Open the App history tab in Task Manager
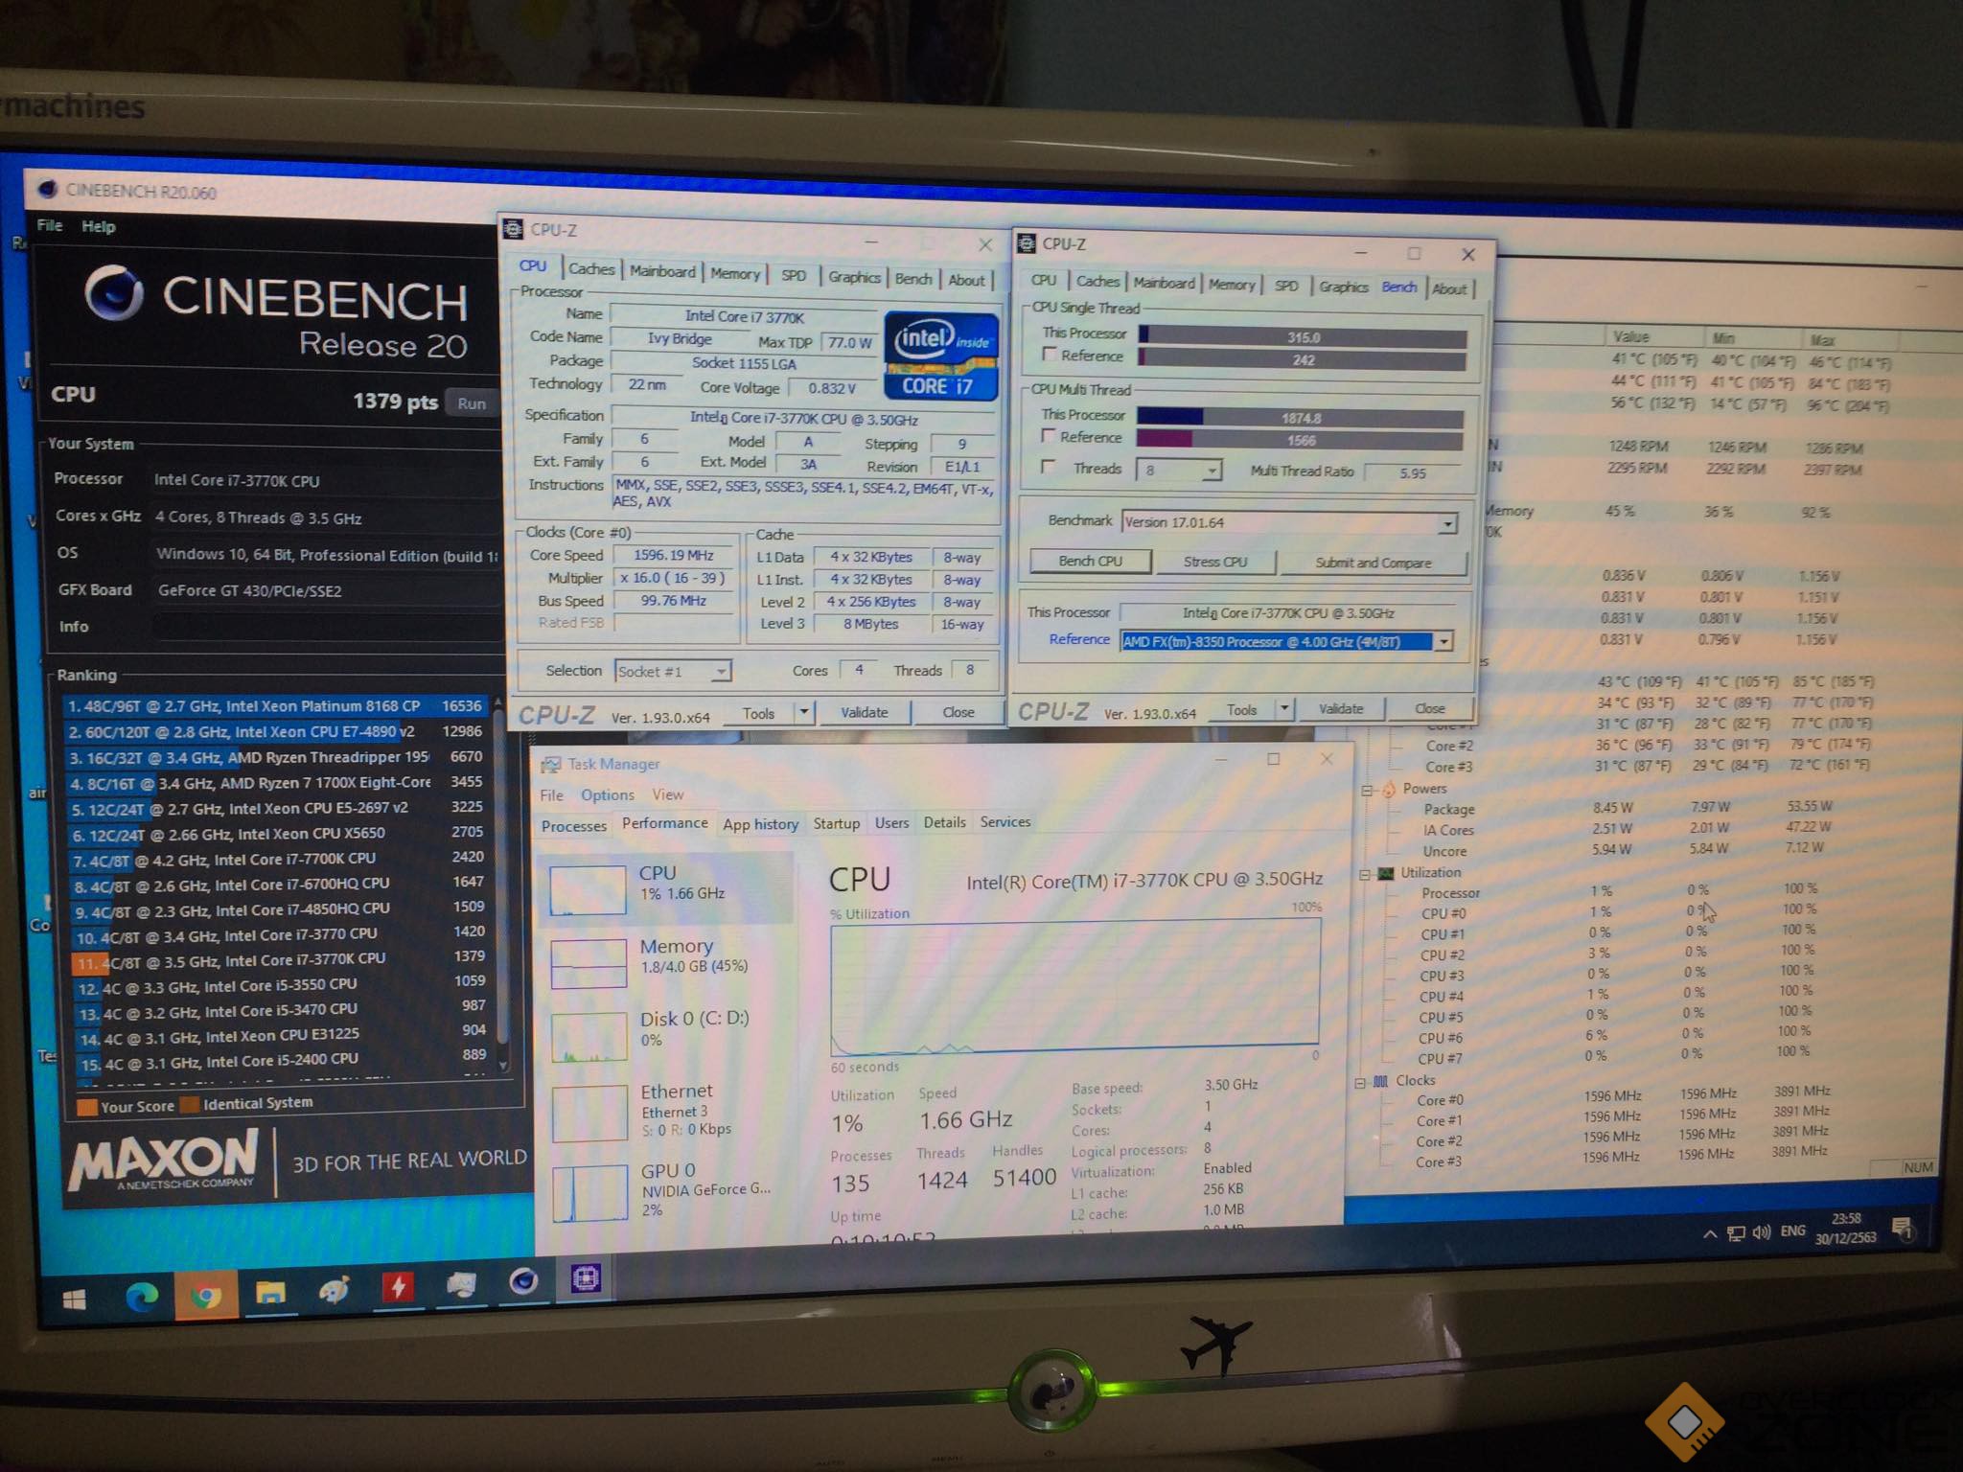The image size is (1963, 1472). tap(760, 824)
